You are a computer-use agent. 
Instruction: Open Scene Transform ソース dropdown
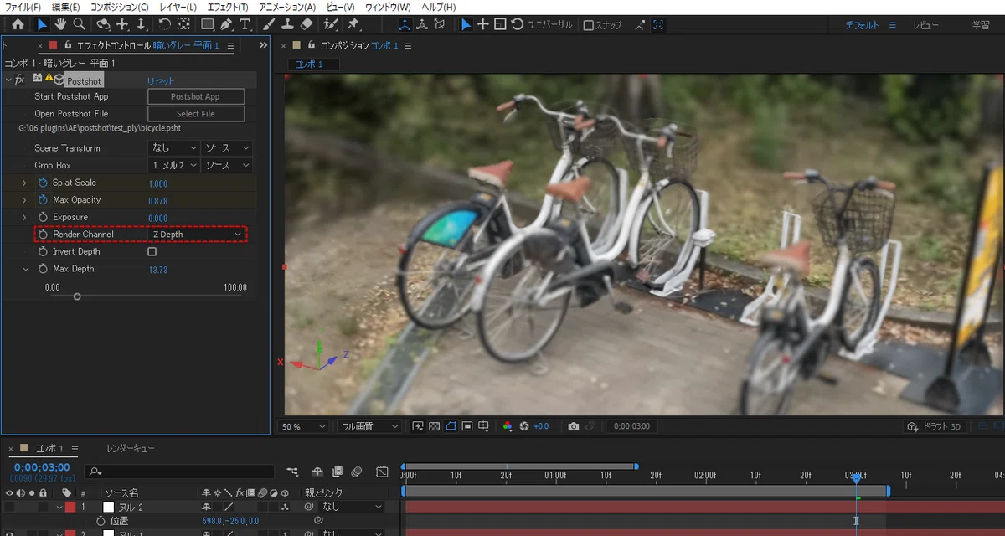pos(228,147)
